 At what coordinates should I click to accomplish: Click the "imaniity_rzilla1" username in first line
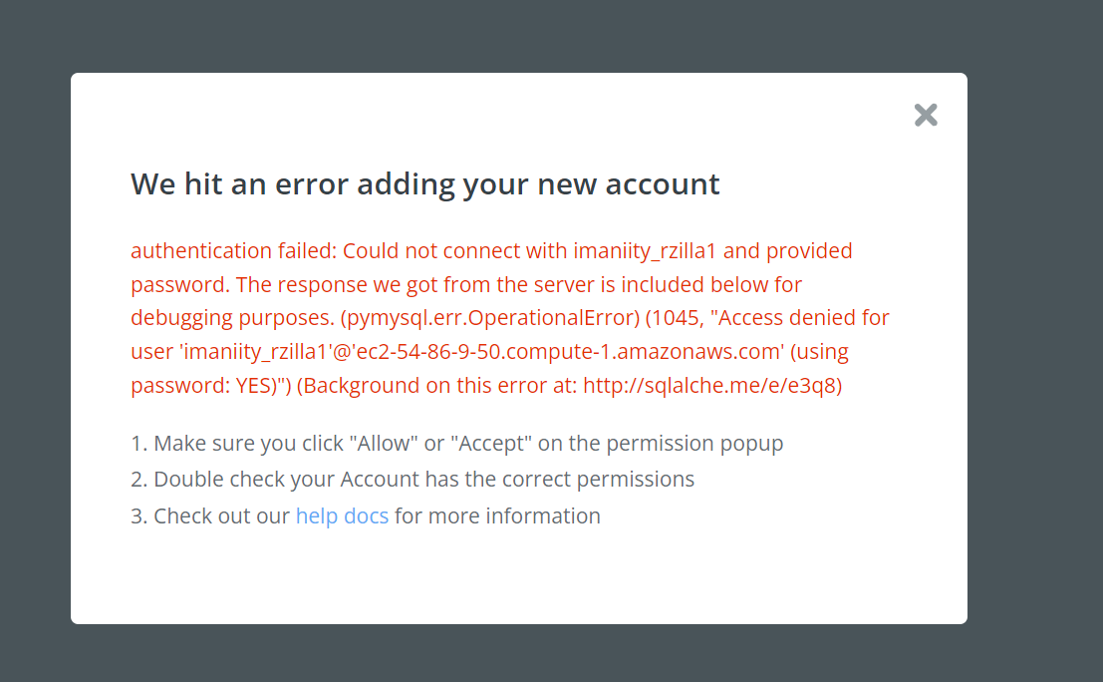pos(645,251)
